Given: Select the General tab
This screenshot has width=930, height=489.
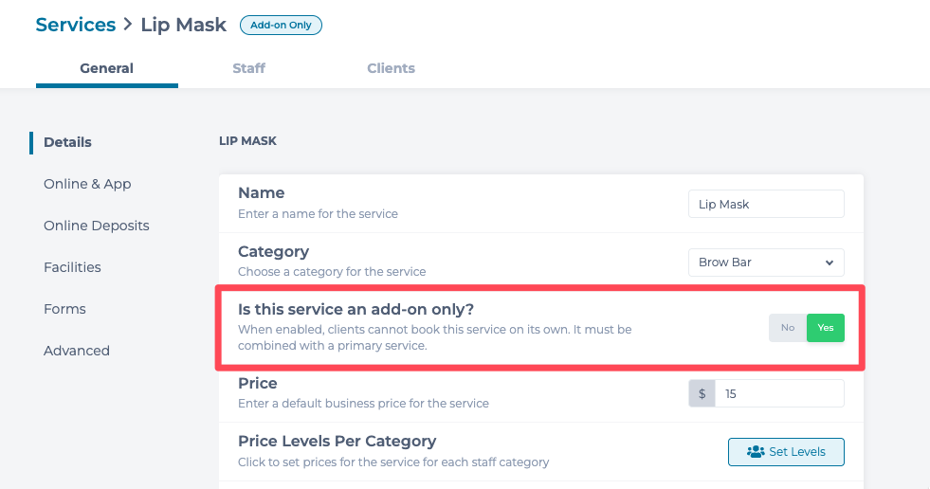Looking at the screenshot, I should (x=106, y=68).
